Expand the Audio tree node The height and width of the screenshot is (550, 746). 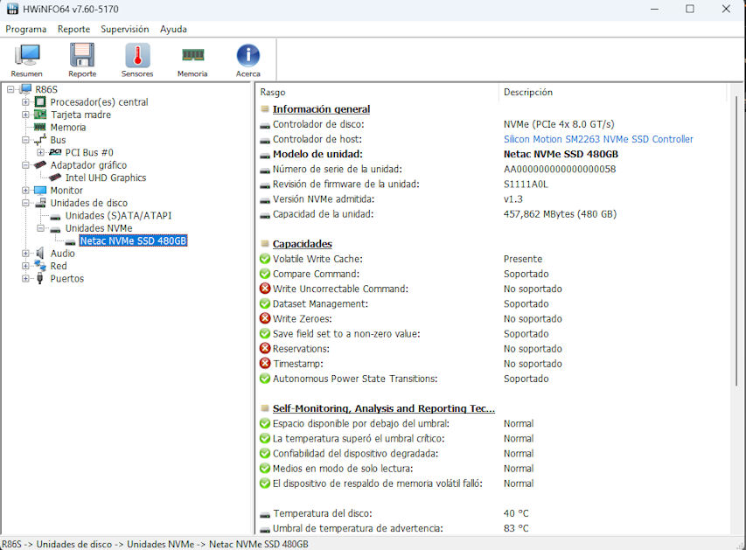tap(25, 253)
